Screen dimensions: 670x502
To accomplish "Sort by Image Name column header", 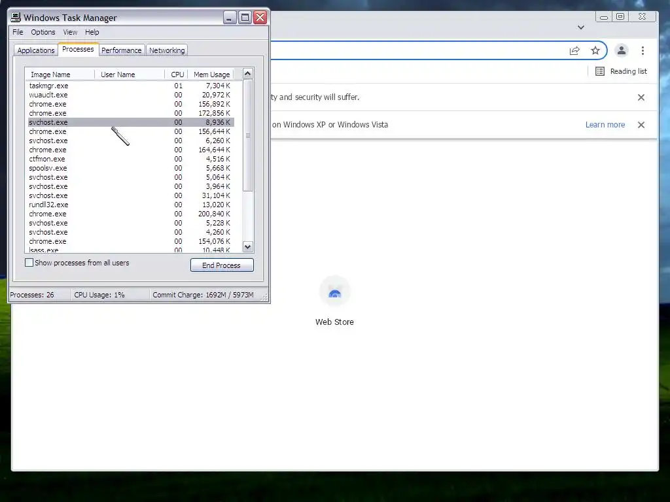I will point(60,75).
